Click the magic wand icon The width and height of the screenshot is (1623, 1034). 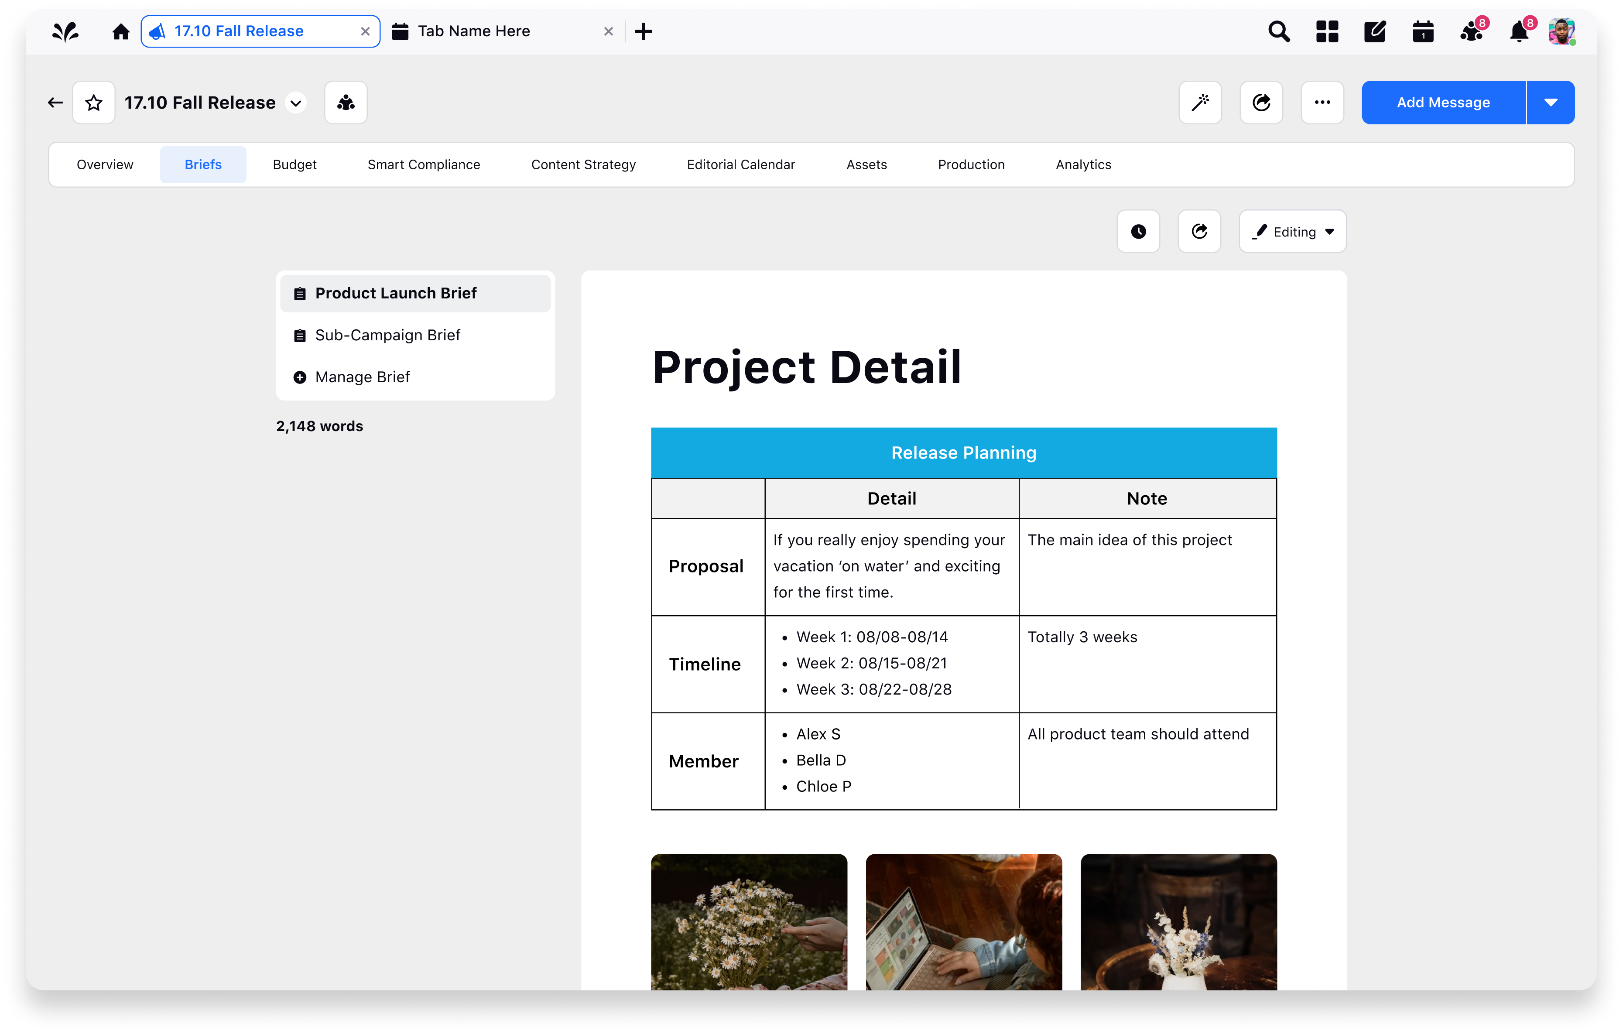pyautogui.click(x=1200, y=103)
